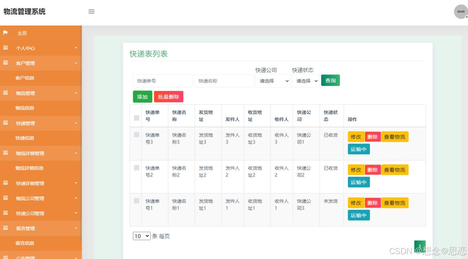Click 删除 for row 快递单号2
This screenshot has height=259, width=468.
click(373, 169)
